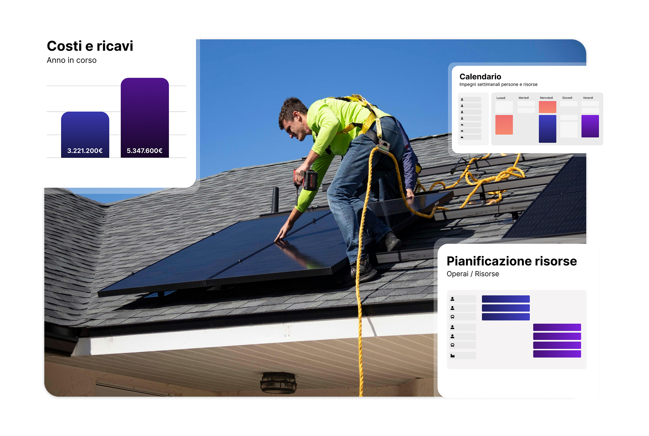Viewport: 649px width, 436px height.
Task: Select the upper bus icon in Pianificazione risorse
Action: [453, 317]
